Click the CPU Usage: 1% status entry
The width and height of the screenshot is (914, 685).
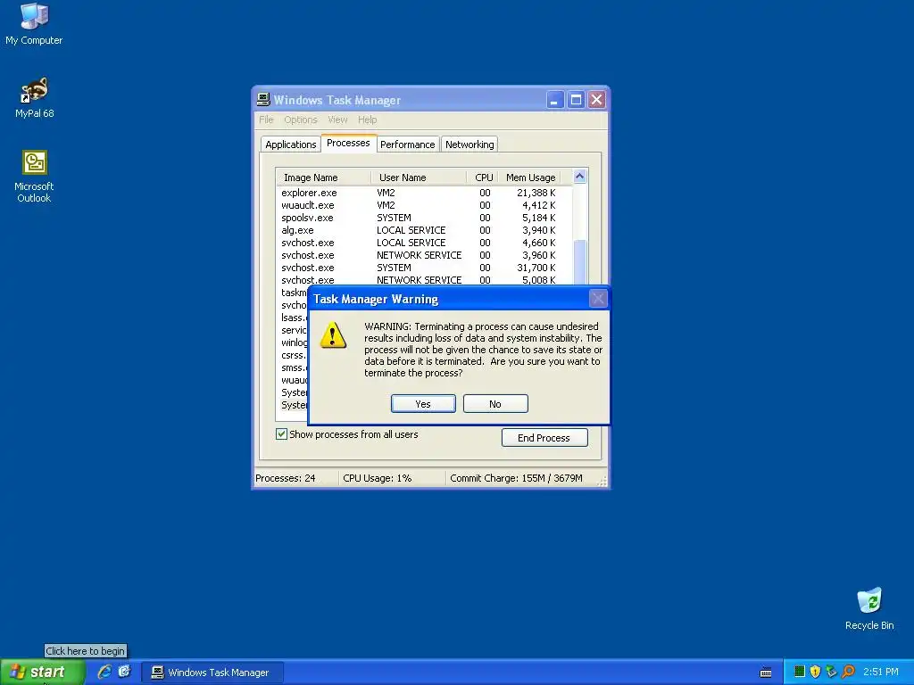click(378, 478)
